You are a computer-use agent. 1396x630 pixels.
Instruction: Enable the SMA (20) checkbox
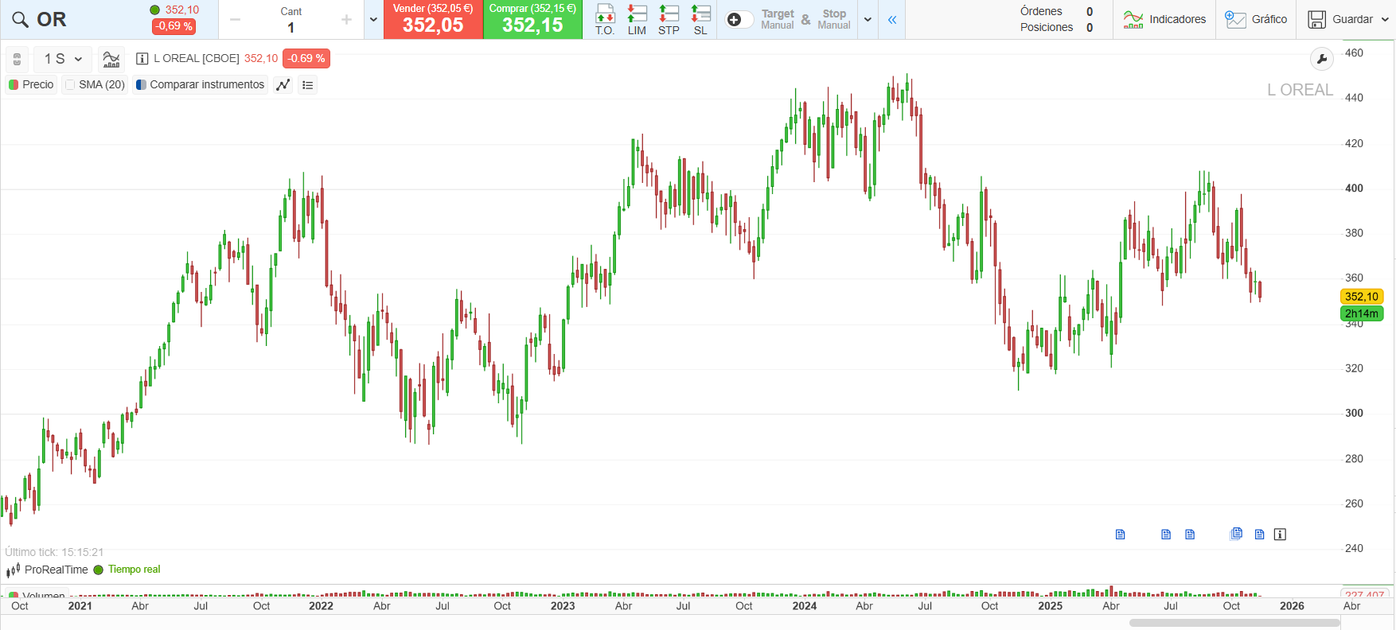(71, 85)
